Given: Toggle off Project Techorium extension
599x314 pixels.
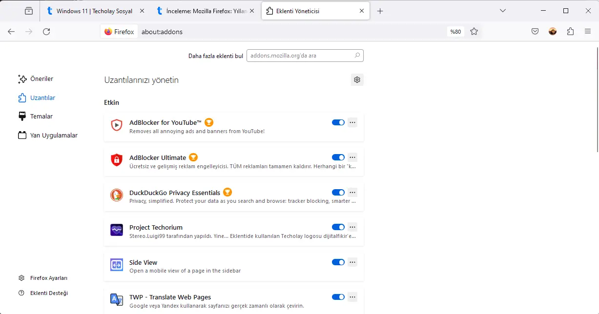Looking at the screenshot, I should coord(338,227).
